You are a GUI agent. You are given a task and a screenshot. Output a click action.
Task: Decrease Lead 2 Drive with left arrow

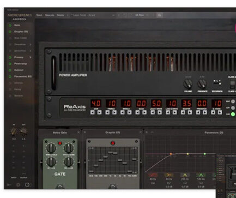(168, 112)
